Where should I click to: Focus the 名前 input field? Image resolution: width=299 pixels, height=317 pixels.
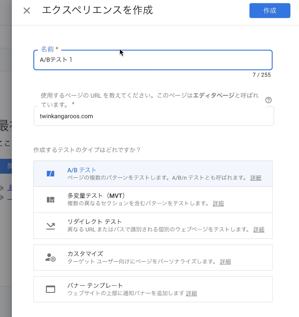click(153, 60)
